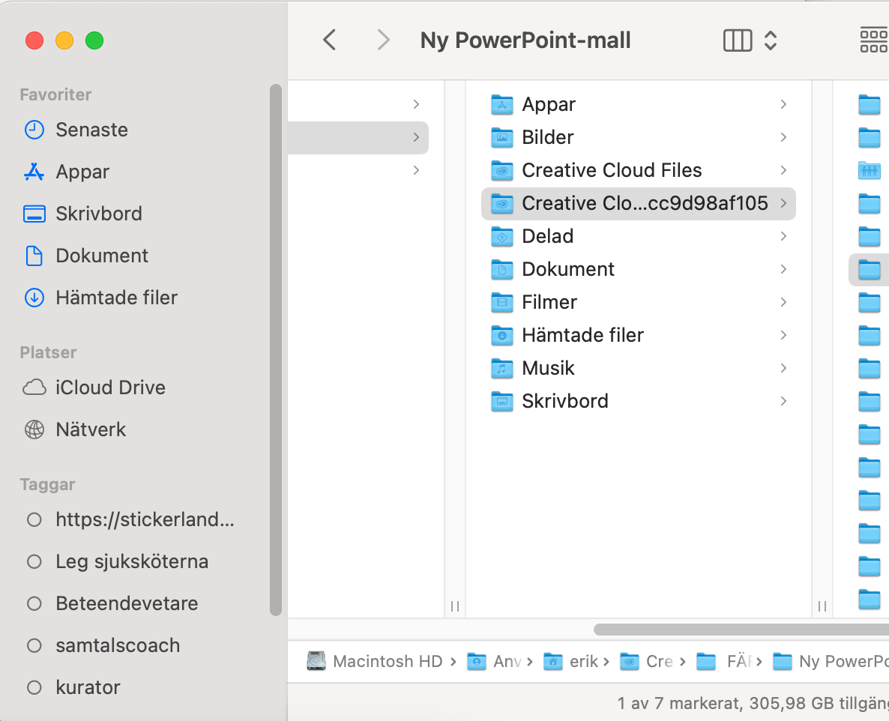The width and height of the screenshot is (889, 721).
Task: Click the iCloud Drive cloud icon
Action: [34, 387]
